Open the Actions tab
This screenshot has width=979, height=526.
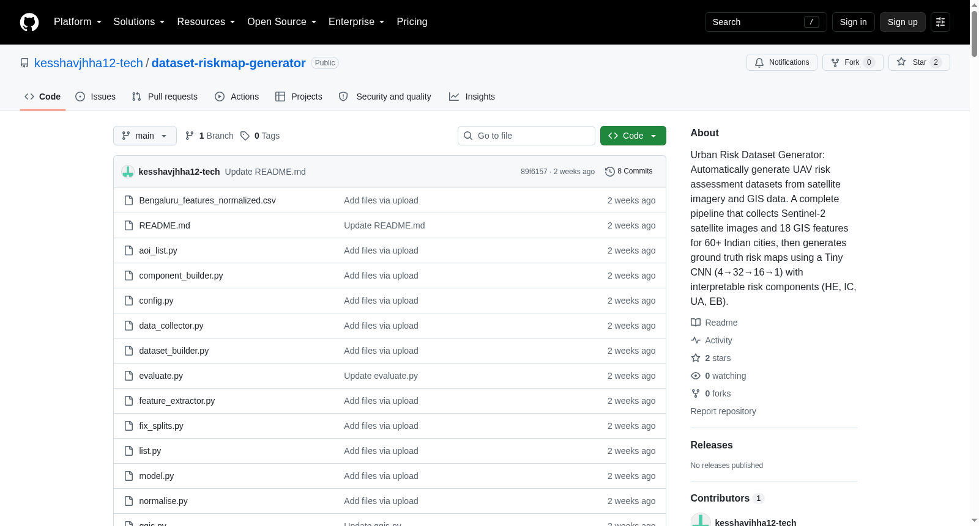237,97
